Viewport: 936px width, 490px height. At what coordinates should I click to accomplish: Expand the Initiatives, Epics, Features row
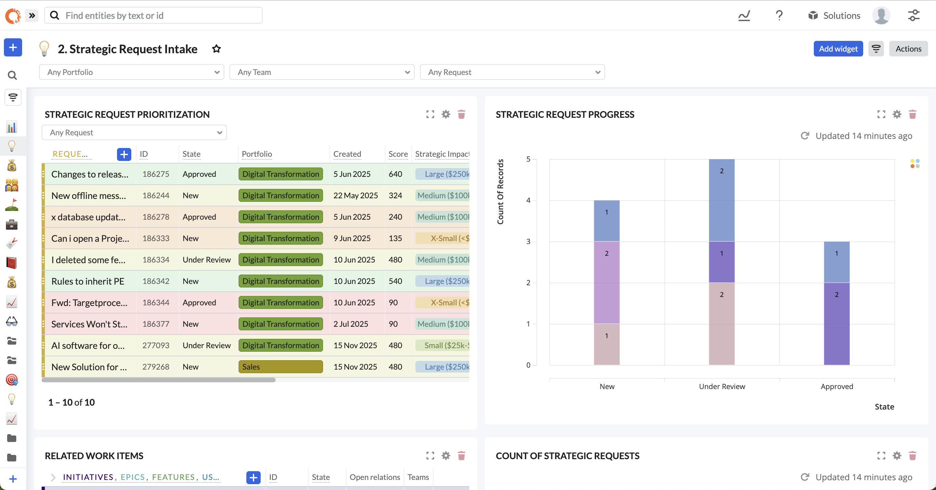point(53,477)
